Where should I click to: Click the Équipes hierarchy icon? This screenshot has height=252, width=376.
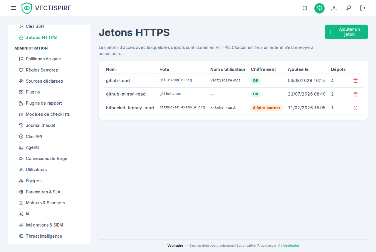click(21, 181)
